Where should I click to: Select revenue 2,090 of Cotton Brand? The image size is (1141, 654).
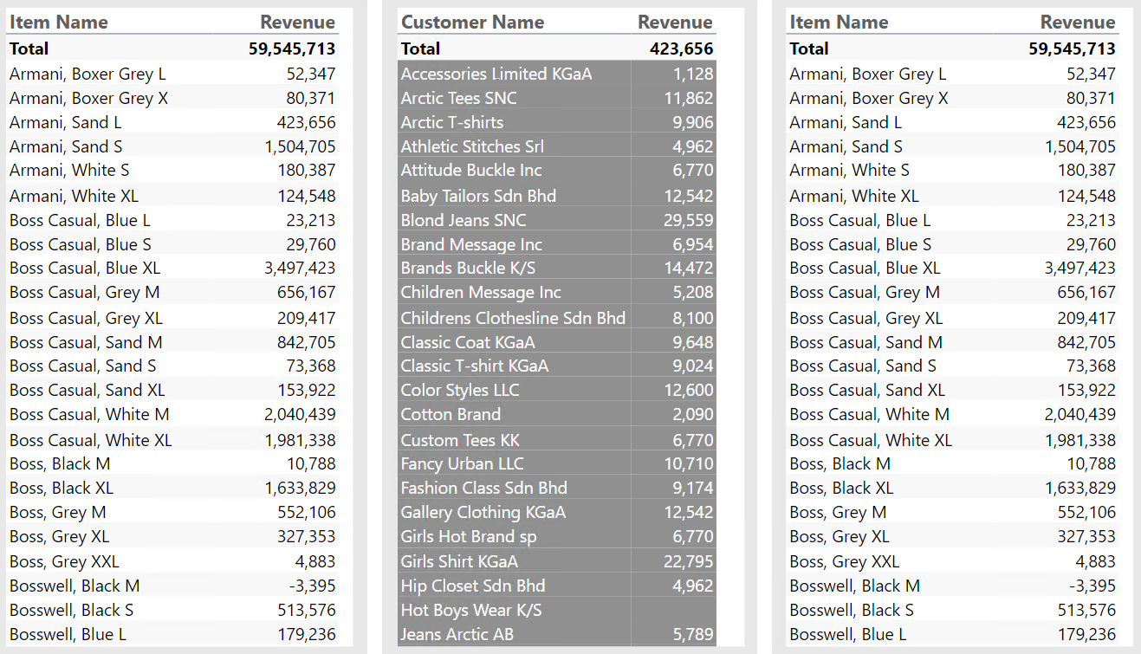[x=693, y=414]
